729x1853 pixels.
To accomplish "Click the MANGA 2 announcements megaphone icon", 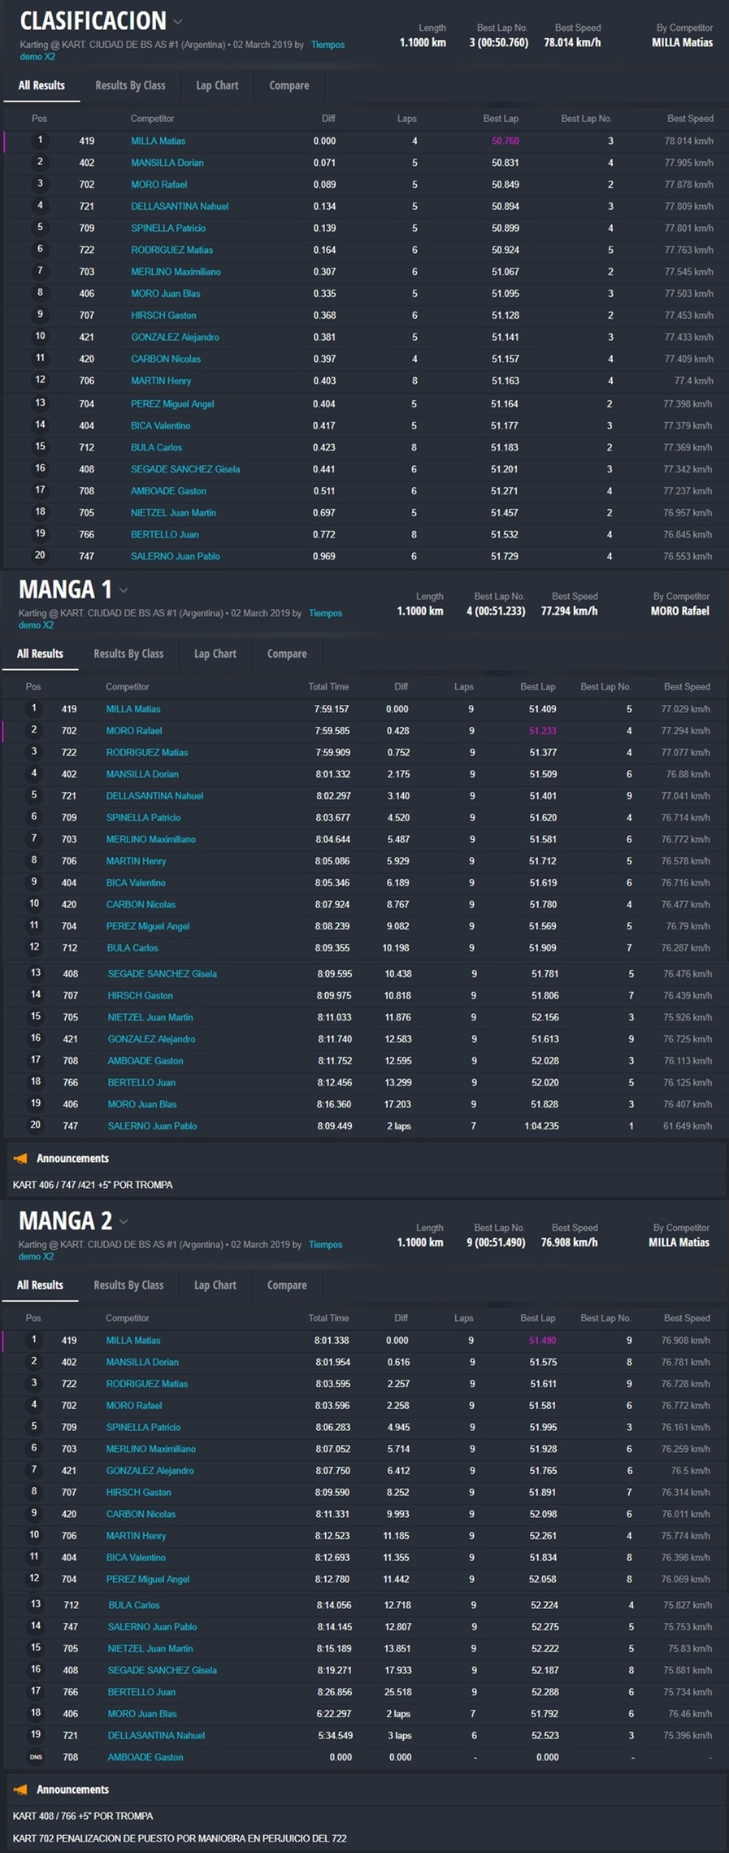I will tap(20, 1789).
